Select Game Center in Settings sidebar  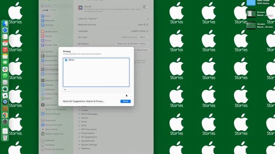coord(50,129)
